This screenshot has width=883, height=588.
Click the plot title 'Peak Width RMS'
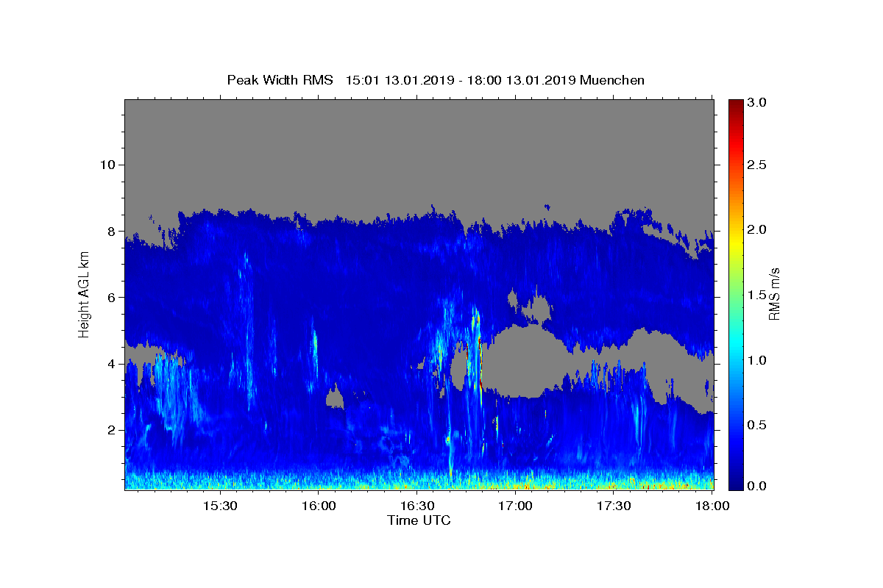280,80
